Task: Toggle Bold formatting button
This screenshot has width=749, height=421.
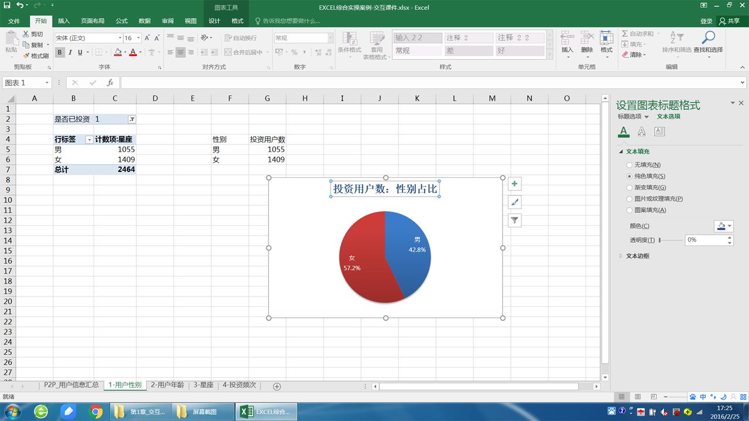Action: coord(60,53)
